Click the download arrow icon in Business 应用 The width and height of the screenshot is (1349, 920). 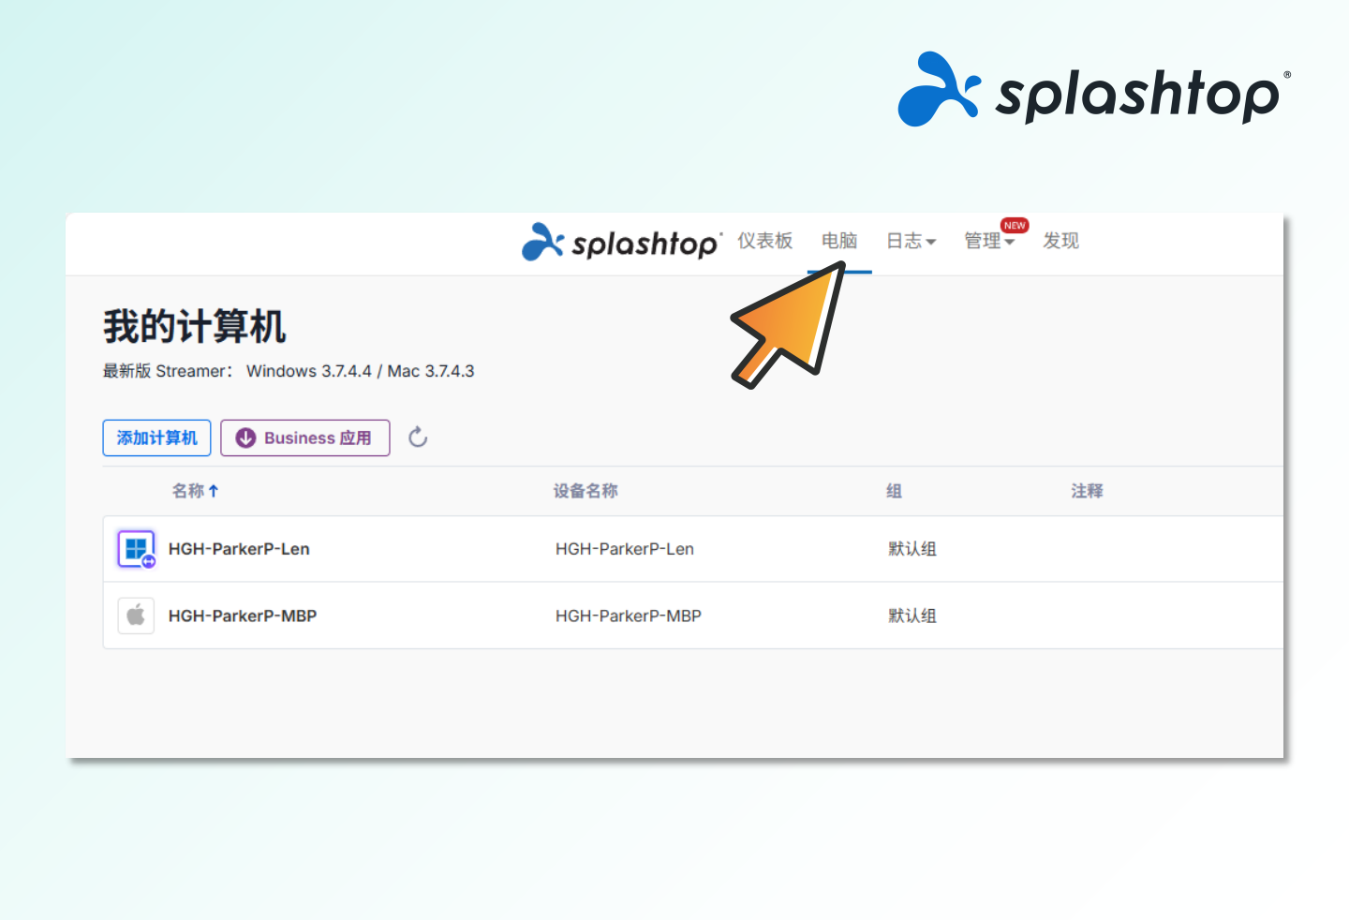point(245,438)
